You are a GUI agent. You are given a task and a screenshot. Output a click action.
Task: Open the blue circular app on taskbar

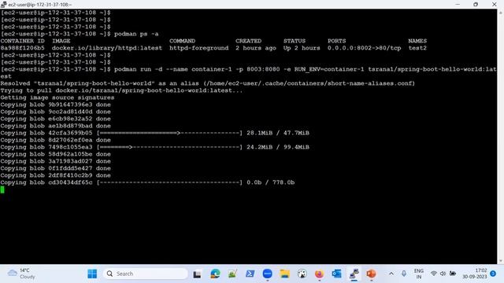tap(267, 274)
